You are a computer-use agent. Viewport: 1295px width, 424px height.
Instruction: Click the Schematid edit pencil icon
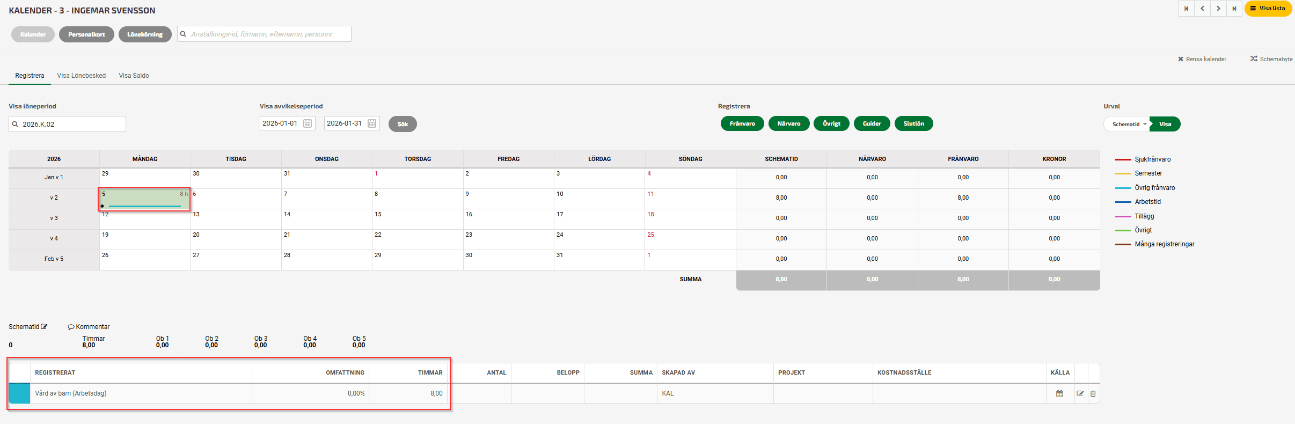44,326
